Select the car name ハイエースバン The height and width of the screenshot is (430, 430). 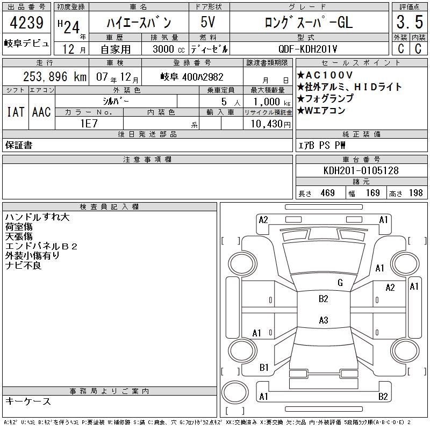(138, 23)
